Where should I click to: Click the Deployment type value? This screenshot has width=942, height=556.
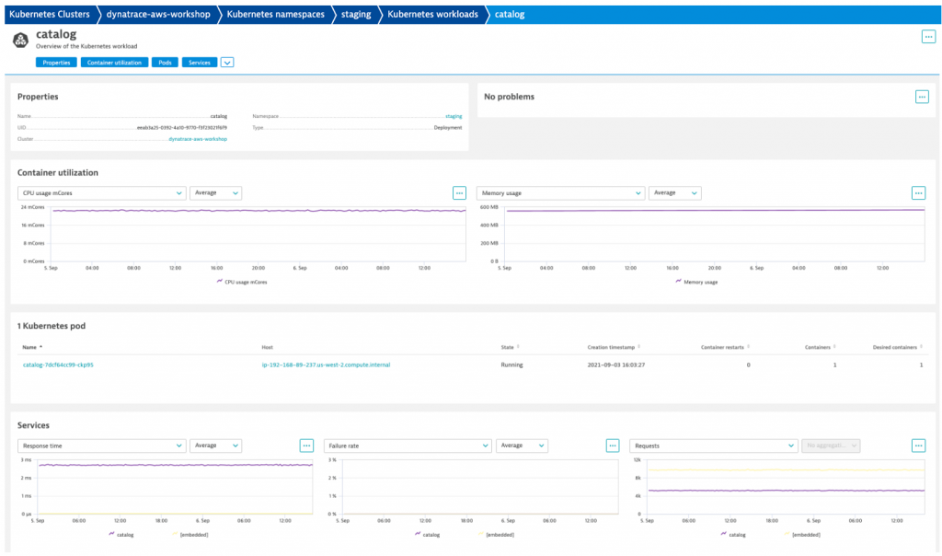click(x=448, y=127)
